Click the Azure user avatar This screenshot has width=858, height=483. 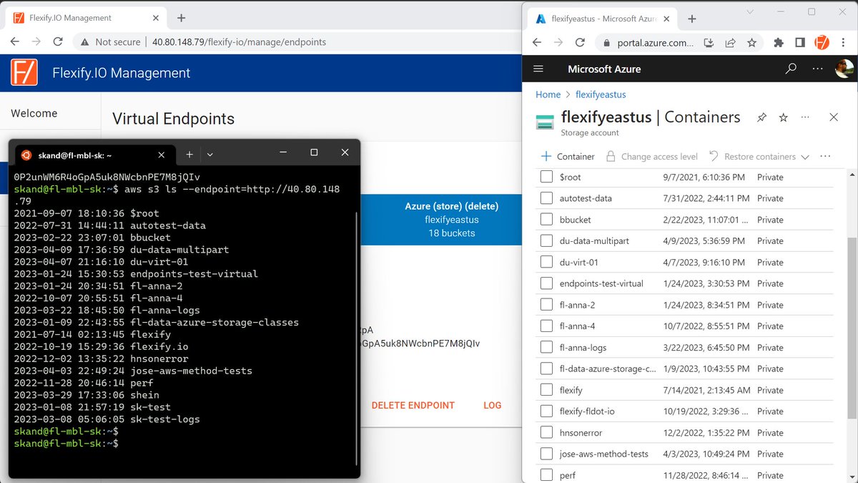coord(844,69)
